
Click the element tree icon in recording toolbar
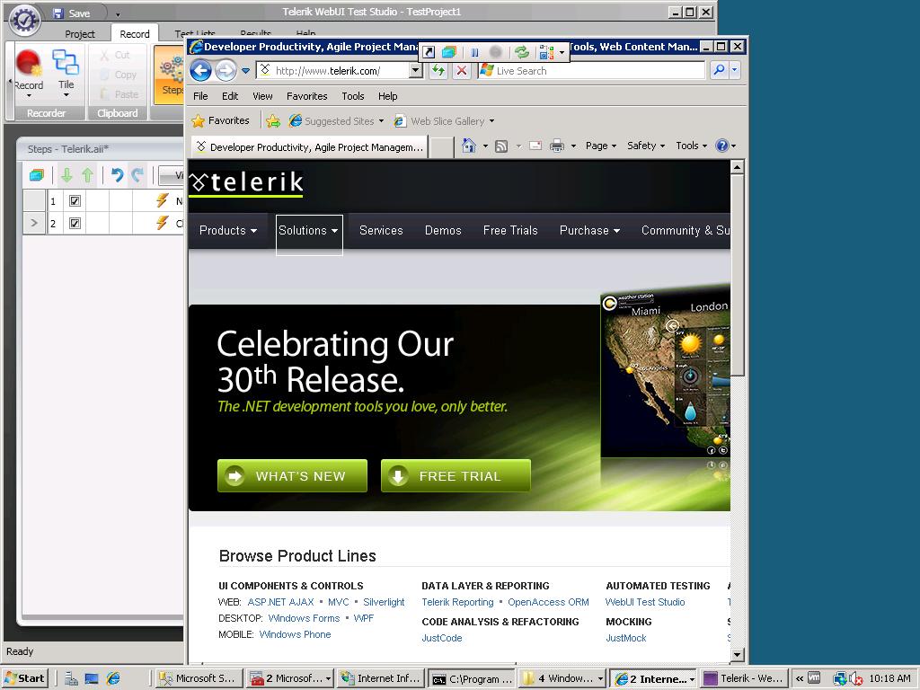(547, 53)
